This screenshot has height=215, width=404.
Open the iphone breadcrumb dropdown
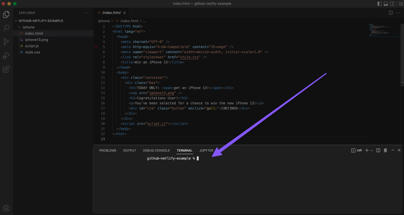[x=104, y=21]
